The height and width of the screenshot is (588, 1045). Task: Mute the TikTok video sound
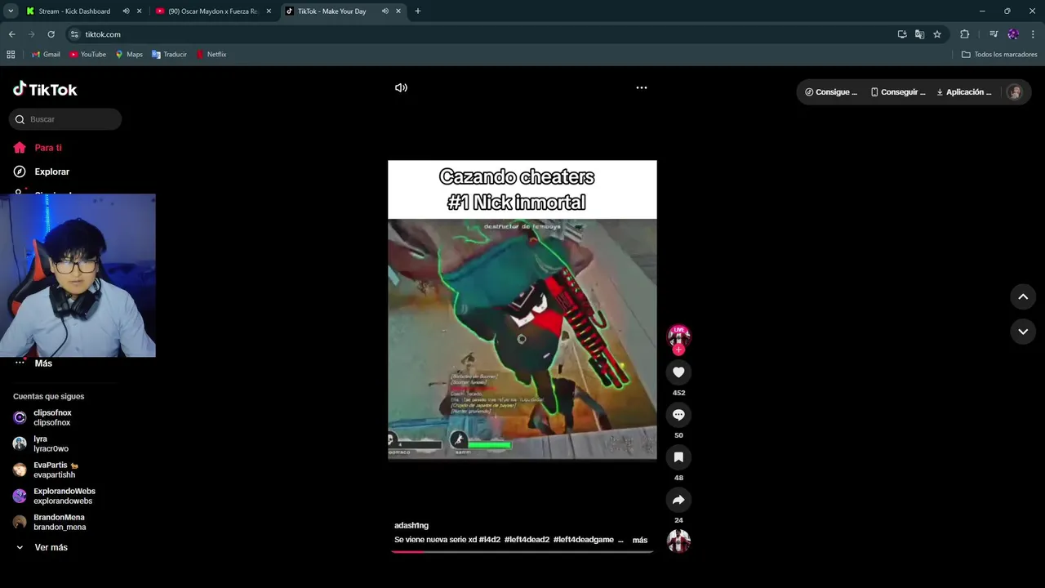pos(401,87)
